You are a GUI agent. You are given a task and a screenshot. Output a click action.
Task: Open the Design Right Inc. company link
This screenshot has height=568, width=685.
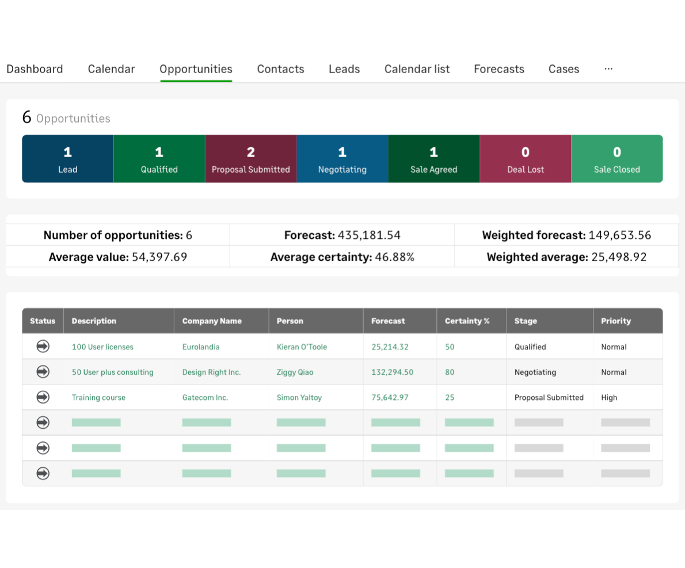pos(211,372)
